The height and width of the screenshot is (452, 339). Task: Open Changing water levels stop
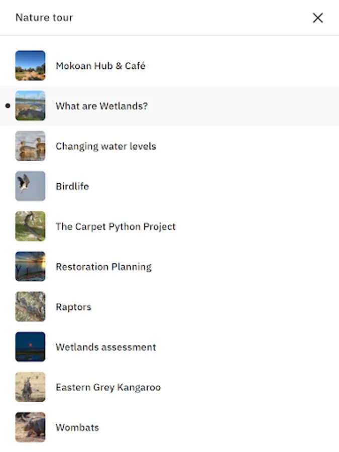(105, 146)
